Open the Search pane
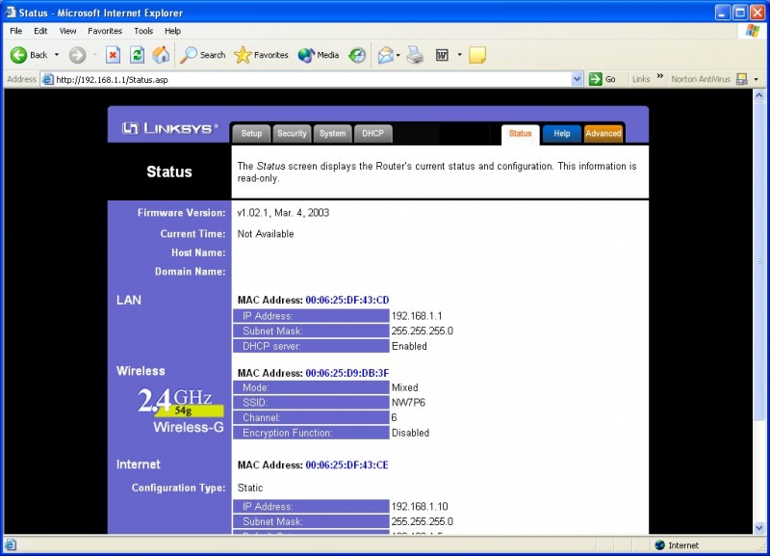Viewport: 770px width, 556px height. (202, 55)
